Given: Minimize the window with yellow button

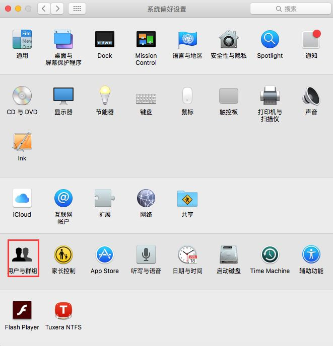Looking at the screenshot, I should tap(18, 9).
